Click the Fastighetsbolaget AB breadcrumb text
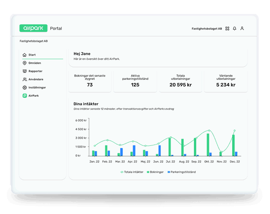The height and width of the screenshot is (214, 270). pyautogui.click(x=34, y=41)
